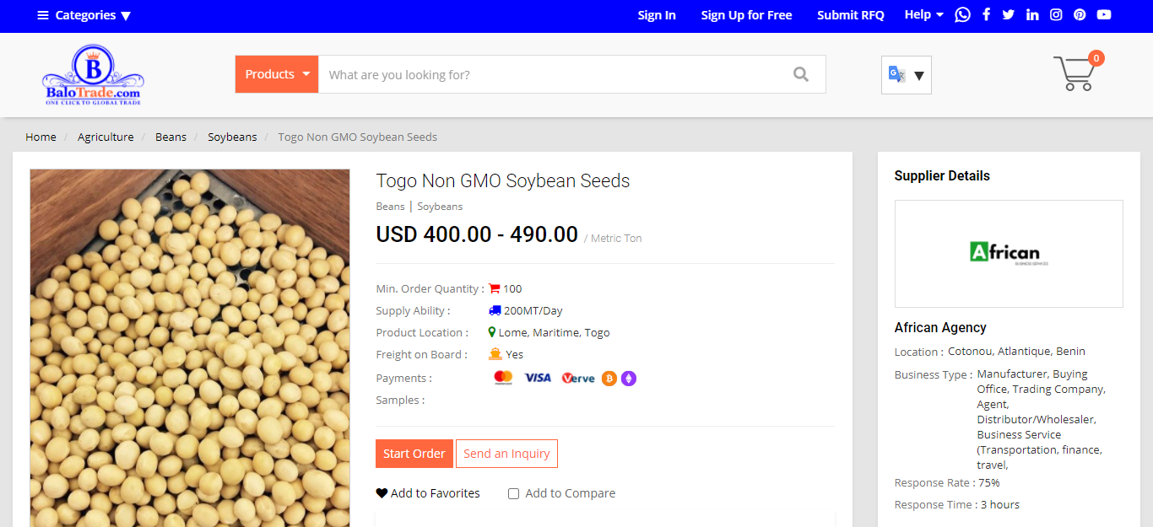
Task: Click the Supplier Details heading
Action: tap(942, 175)
